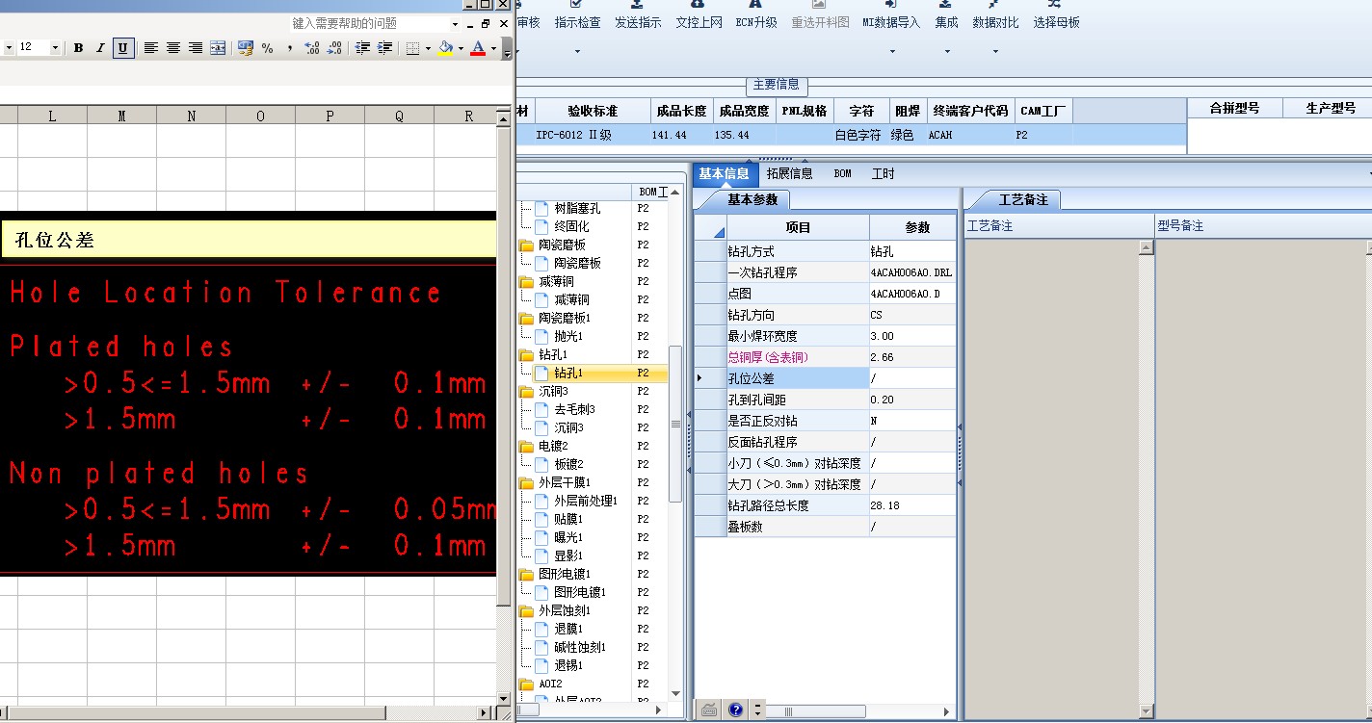The height and width of the screenshot is (723, 1372).
Task: Click process tree vertical scrollbar
Action: click(675, 424)
